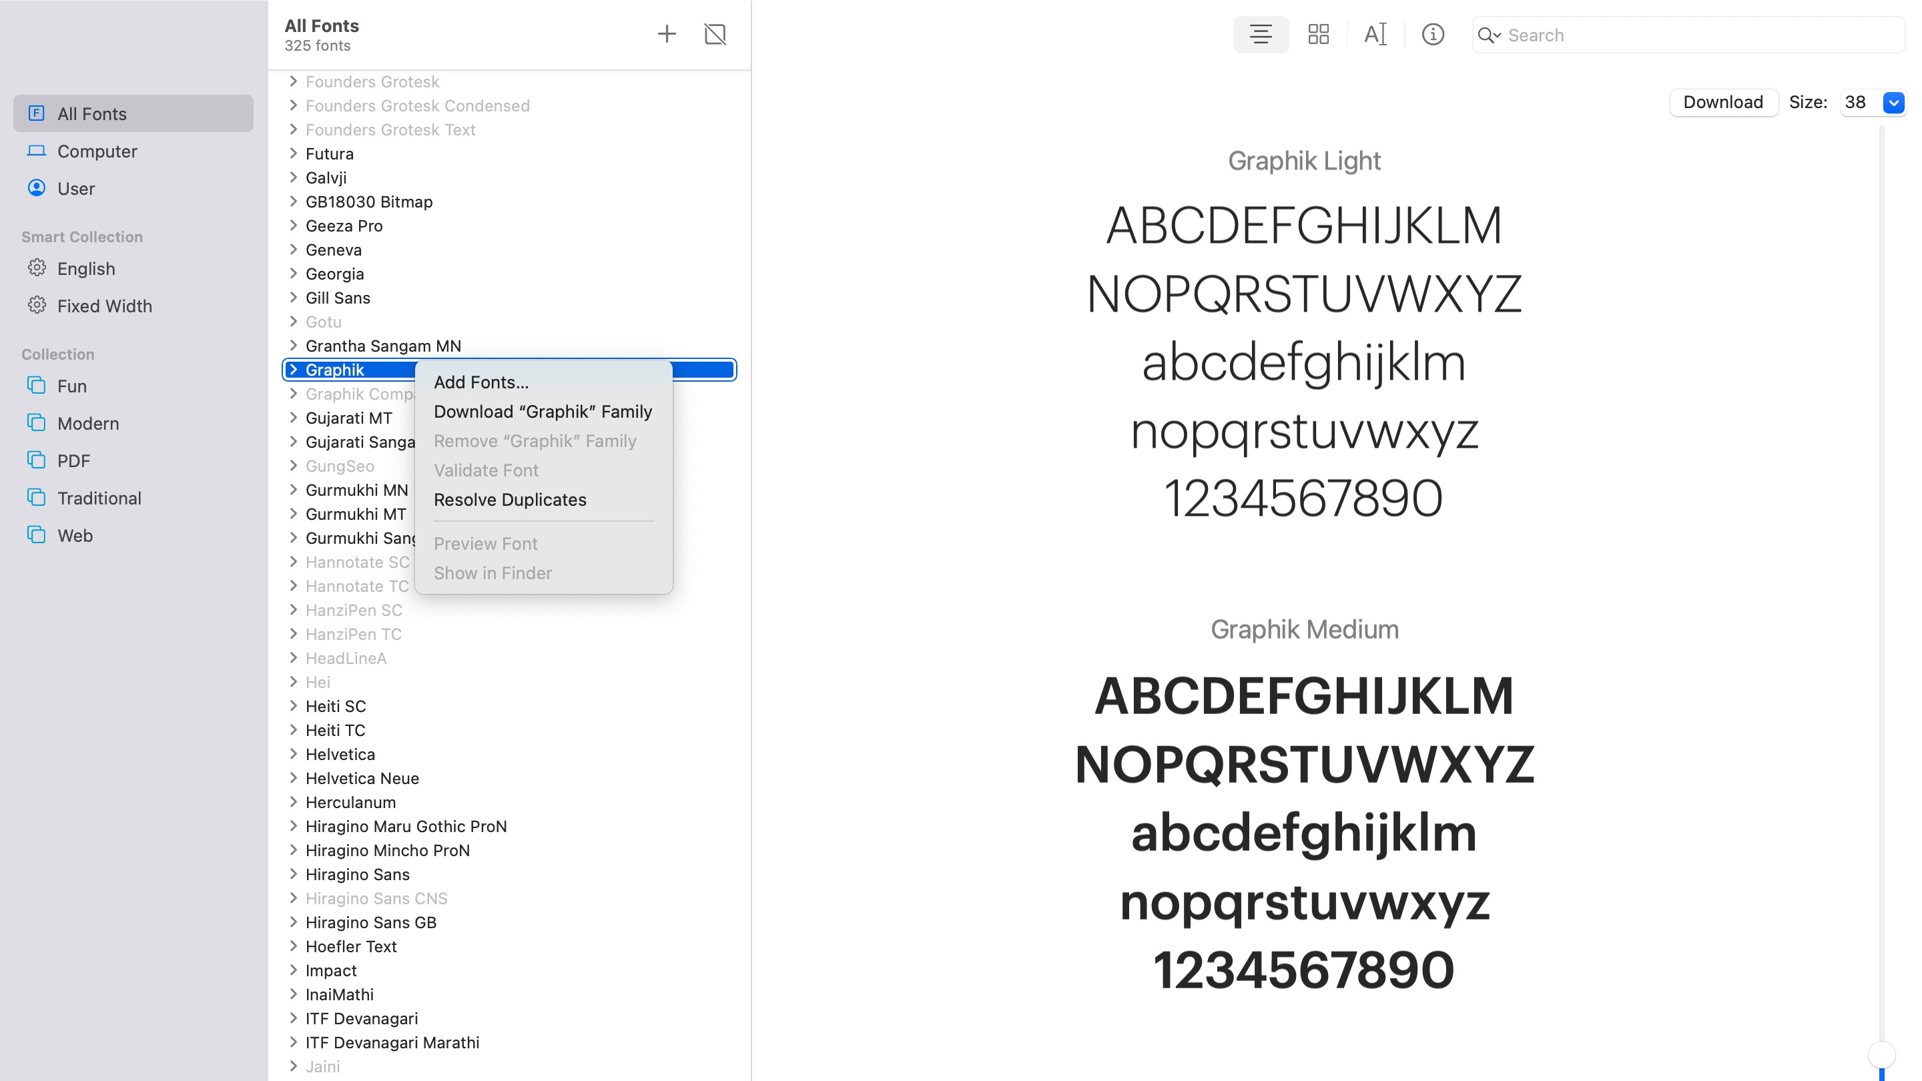
Task: Select Founders Grotesk Text row
Action: click(510, 129)
